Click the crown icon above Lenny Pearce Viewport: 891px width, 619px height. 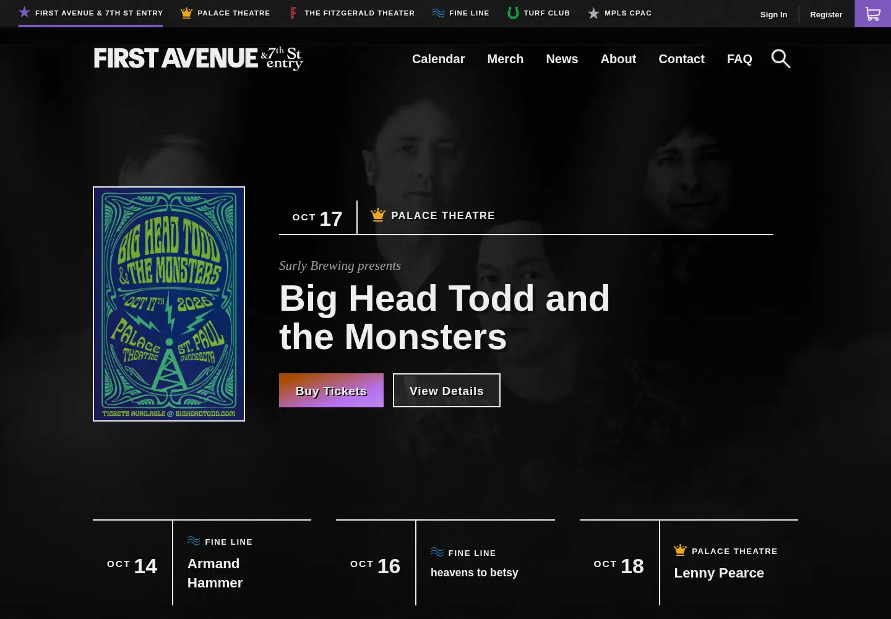coord(680,550)
